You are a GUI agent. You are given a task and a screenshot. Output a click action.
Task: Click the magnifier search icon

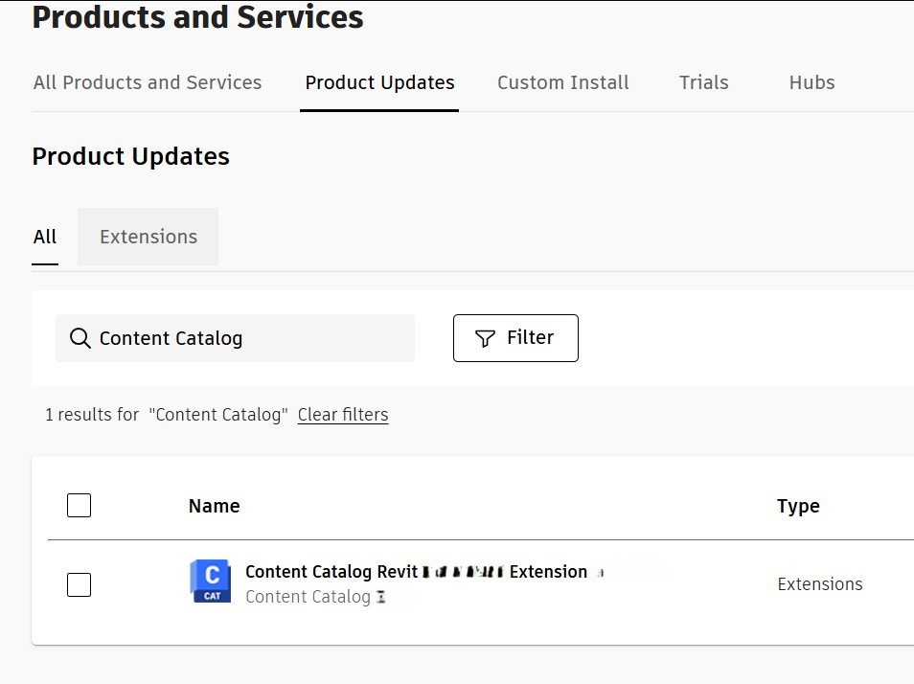[x=80, y=338]
